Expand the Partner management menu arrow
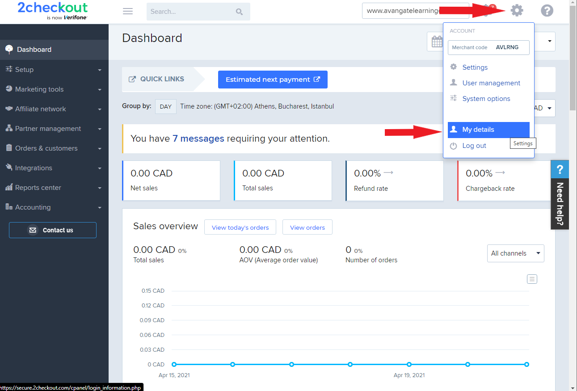Viewport: 577px width, 391px height. pyautogui.click(x=100, y=129)
